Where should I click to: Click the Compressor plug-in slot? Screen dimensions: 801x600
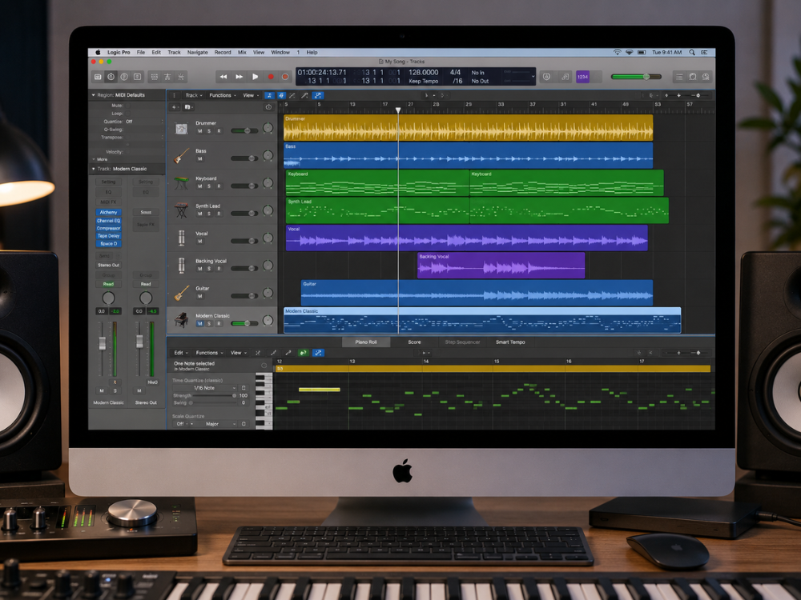(108, 229)
